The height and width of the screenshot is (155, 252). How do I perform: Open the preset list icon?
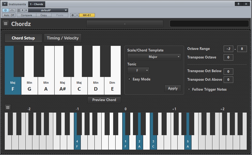click(19, 10)
